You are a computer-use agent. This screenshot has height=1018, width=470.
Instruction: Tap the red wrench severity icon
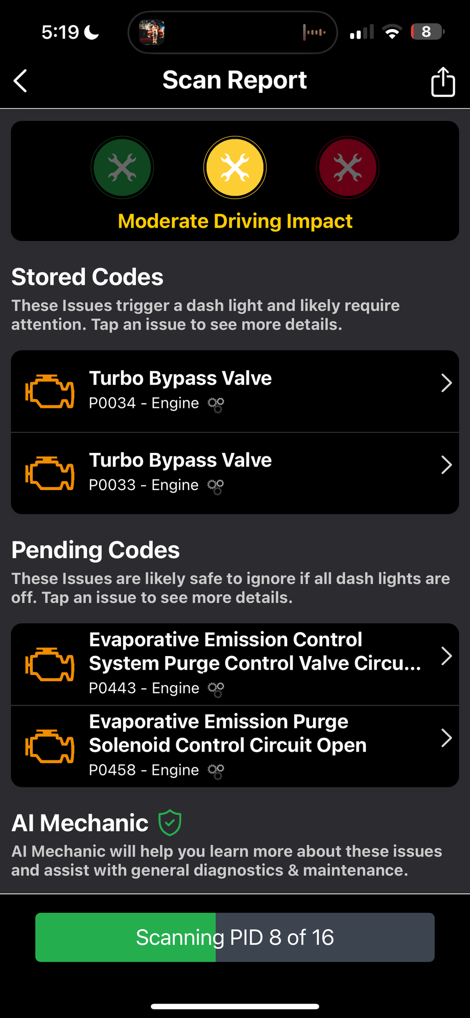tap(348, 167)
